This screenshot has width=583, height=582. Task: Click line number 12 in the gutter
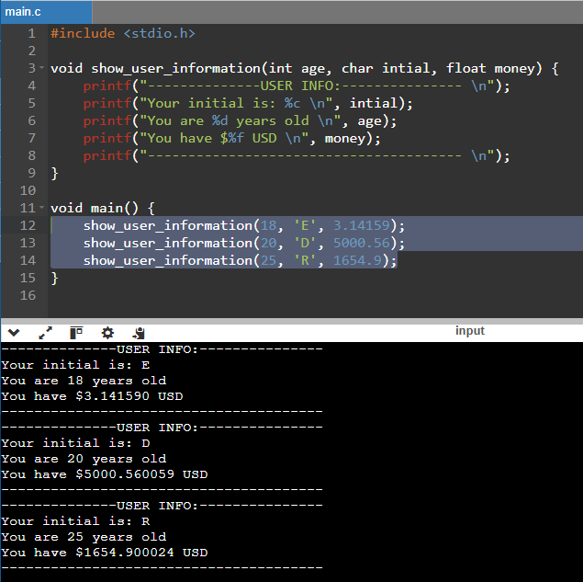28,225
